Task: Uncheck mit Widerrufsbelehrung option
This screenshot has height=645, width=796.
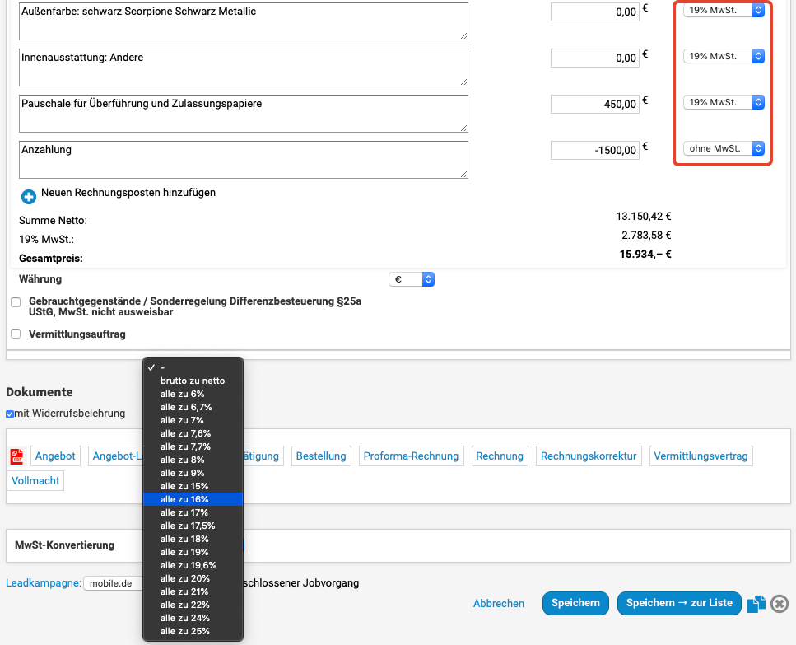Action: (10, 414)
